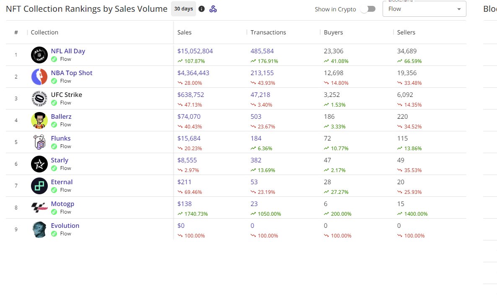Click the $211 sales value for Eternal

(x=184, y=182)
